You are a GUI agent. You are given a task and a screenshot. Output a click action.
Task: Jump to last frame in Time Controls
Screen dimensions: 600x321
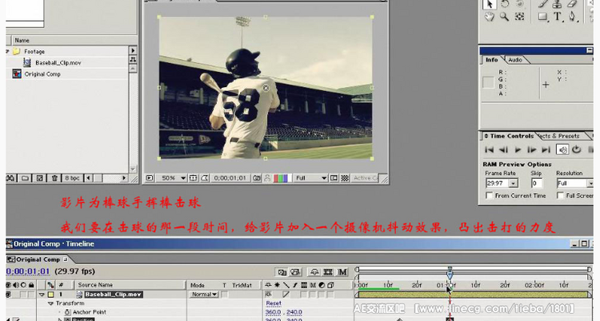546,150
